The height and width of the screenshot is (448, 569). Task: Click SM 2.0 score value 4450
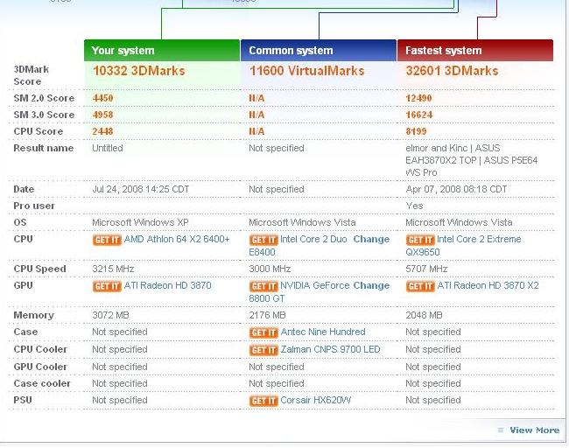pos(102,98)
